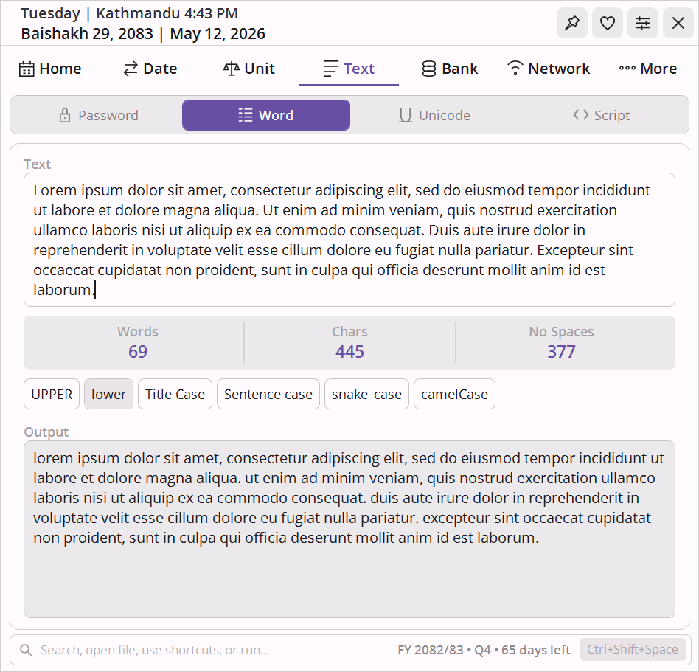
Task: Open settings sliders icon
Action: click(x=643, y=23)
